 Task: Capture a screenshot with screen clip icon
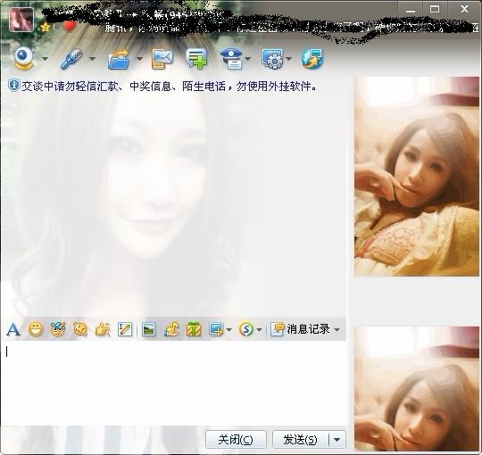216,329
